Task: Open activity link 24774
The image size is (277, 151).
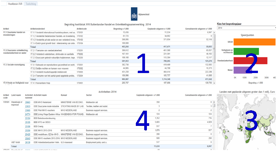Action: pyautogui.click(x=27, y=114)
